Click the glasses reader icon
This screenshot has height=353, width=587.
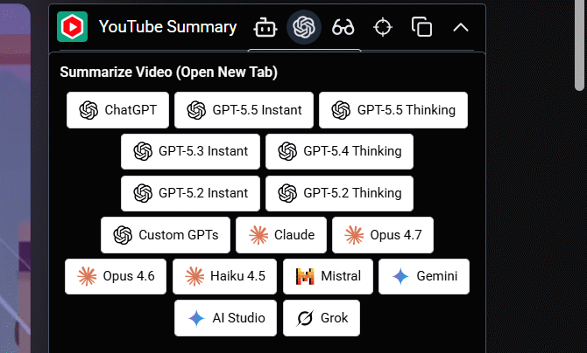(343, 28)
